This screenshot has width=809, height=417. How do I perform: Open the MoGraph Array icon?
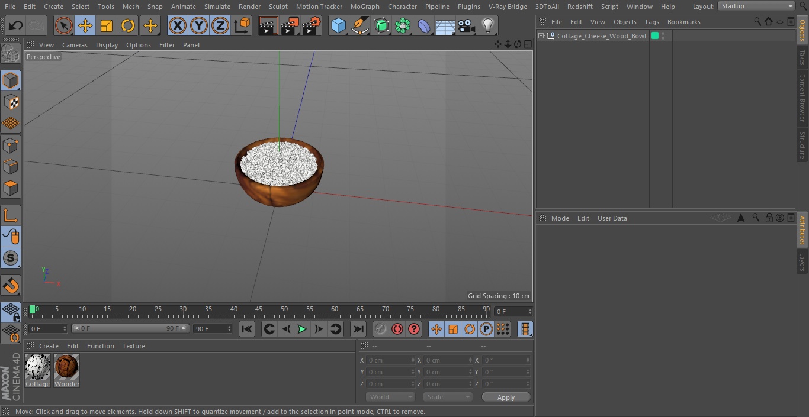[x=403, y=25]
